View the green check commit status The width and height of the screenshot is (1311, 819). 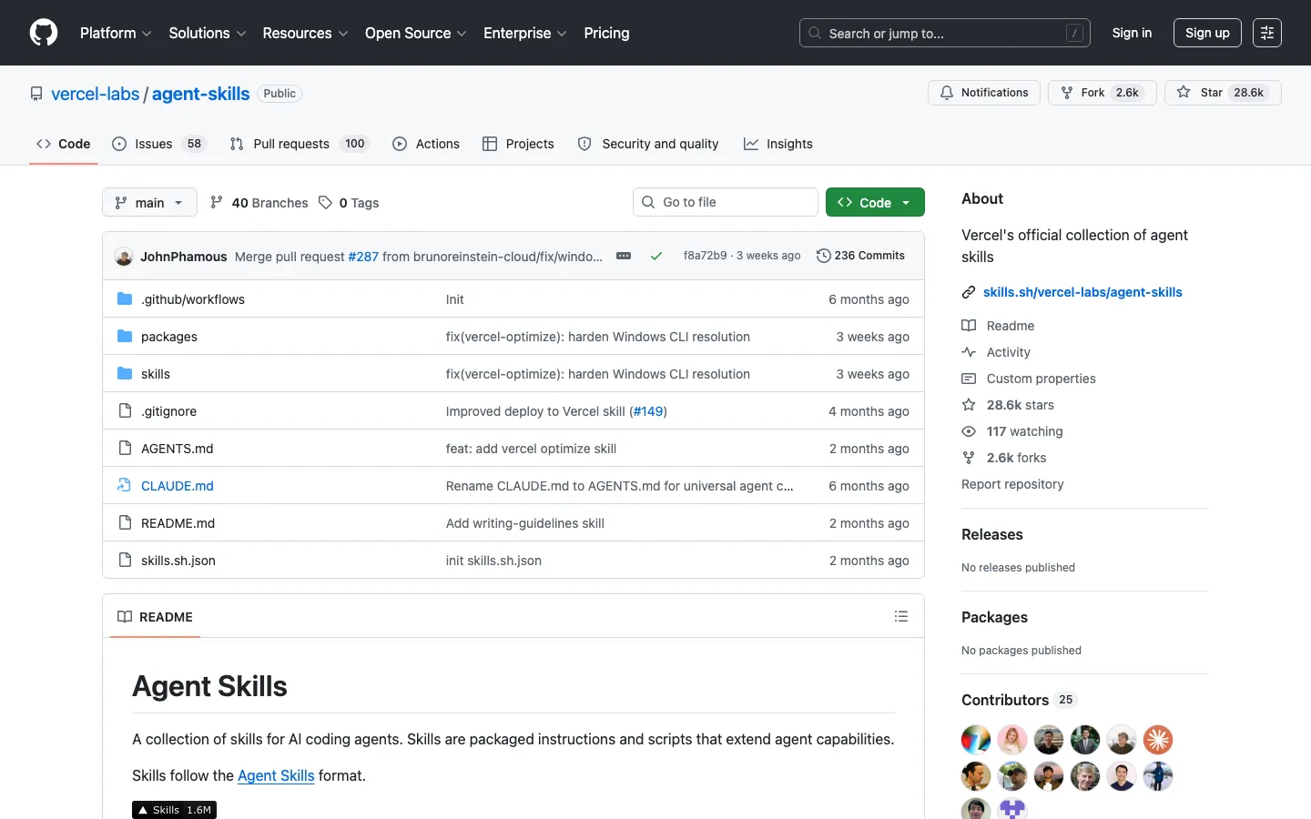tap(655, 256)
